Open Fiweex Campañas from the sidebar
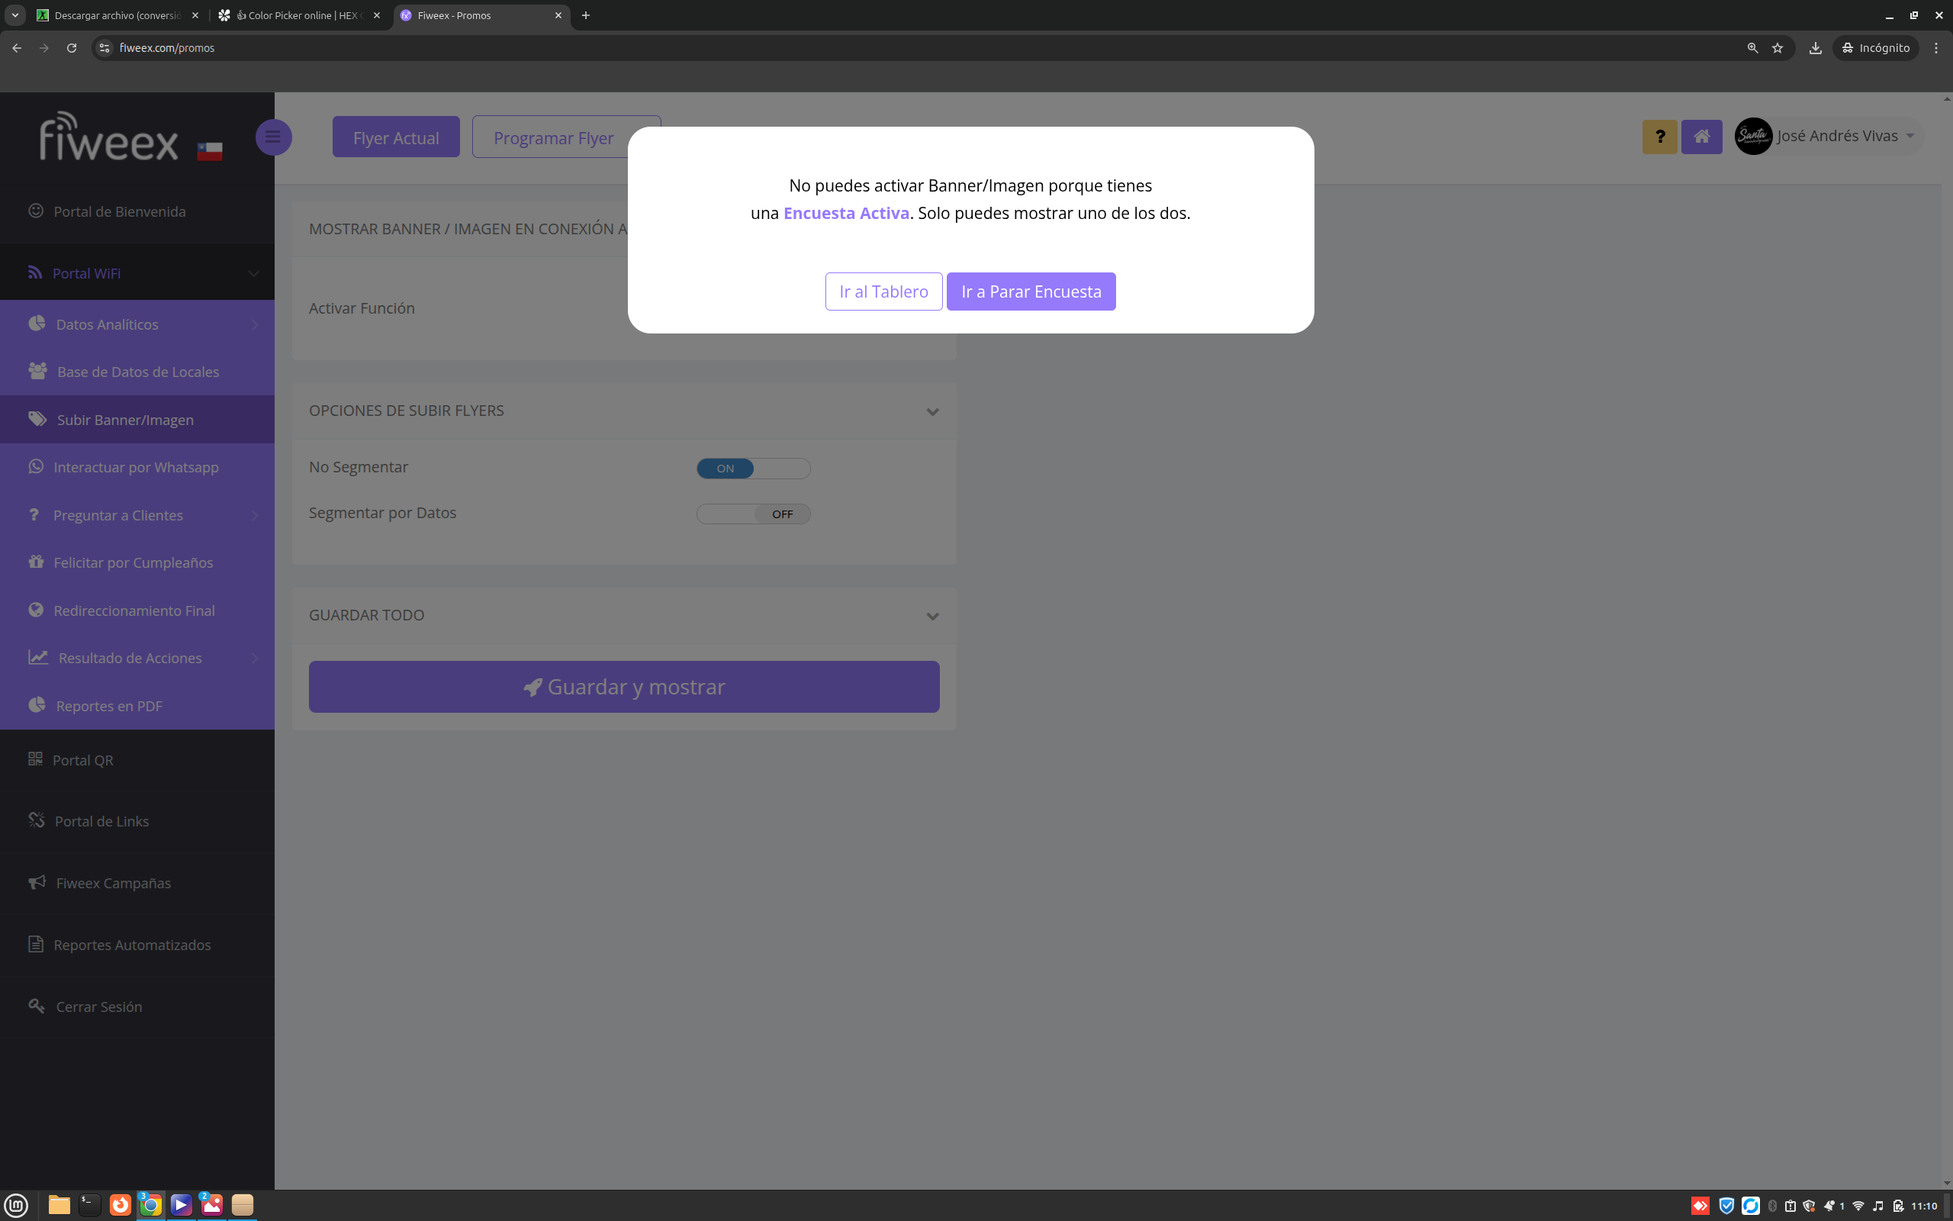Viewport: 1953px width, 1221px height. pyautogui.click(x=113, y=883)
